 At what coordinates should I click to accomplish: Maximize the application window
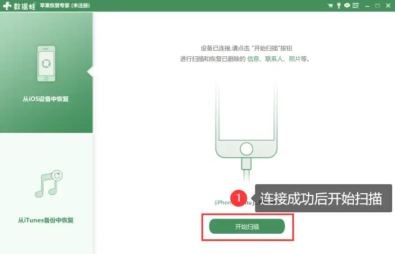pyautogui.click(x=378, y=6)
